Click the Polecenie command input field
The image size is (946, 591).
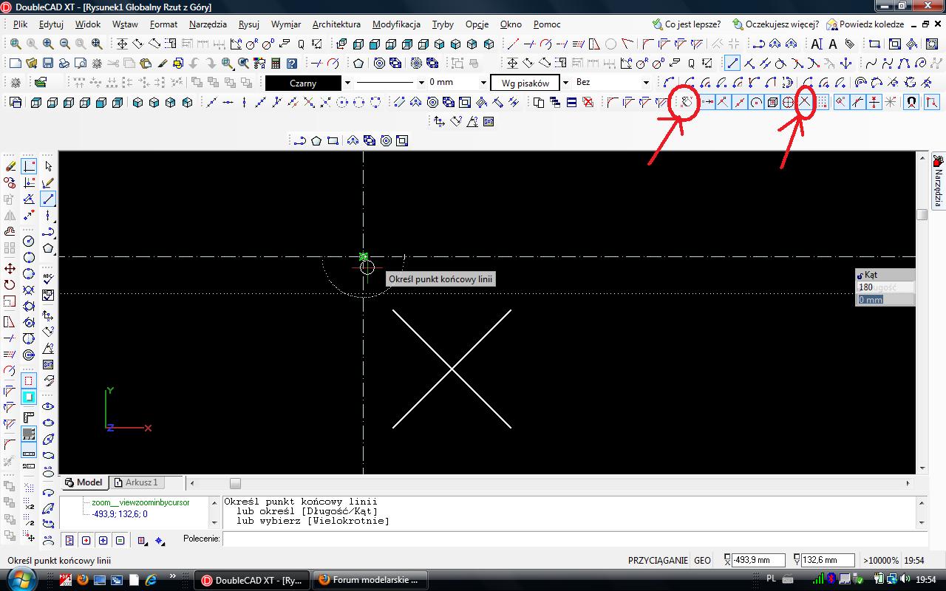(569, 539)
